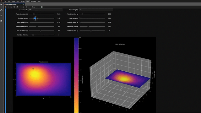The height and width of the screenshot is (113, 201).
Task: Select the Lecture 40.ipynb notebook tab
Action: (14, 4)
